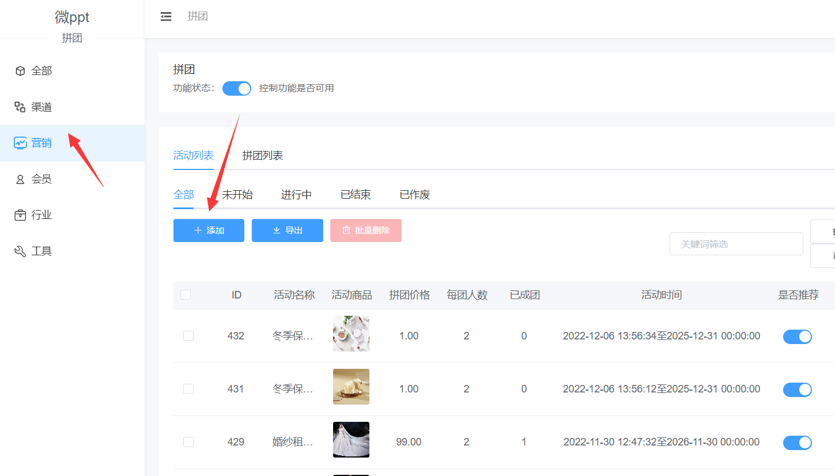Toggle 是否推荐 switch for ID 432
Viewport: 835px width, 476px height.
point(798,337)
